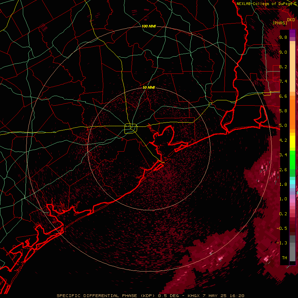
Task: Click the bright green color scale segment
Action: click(292, 160)
